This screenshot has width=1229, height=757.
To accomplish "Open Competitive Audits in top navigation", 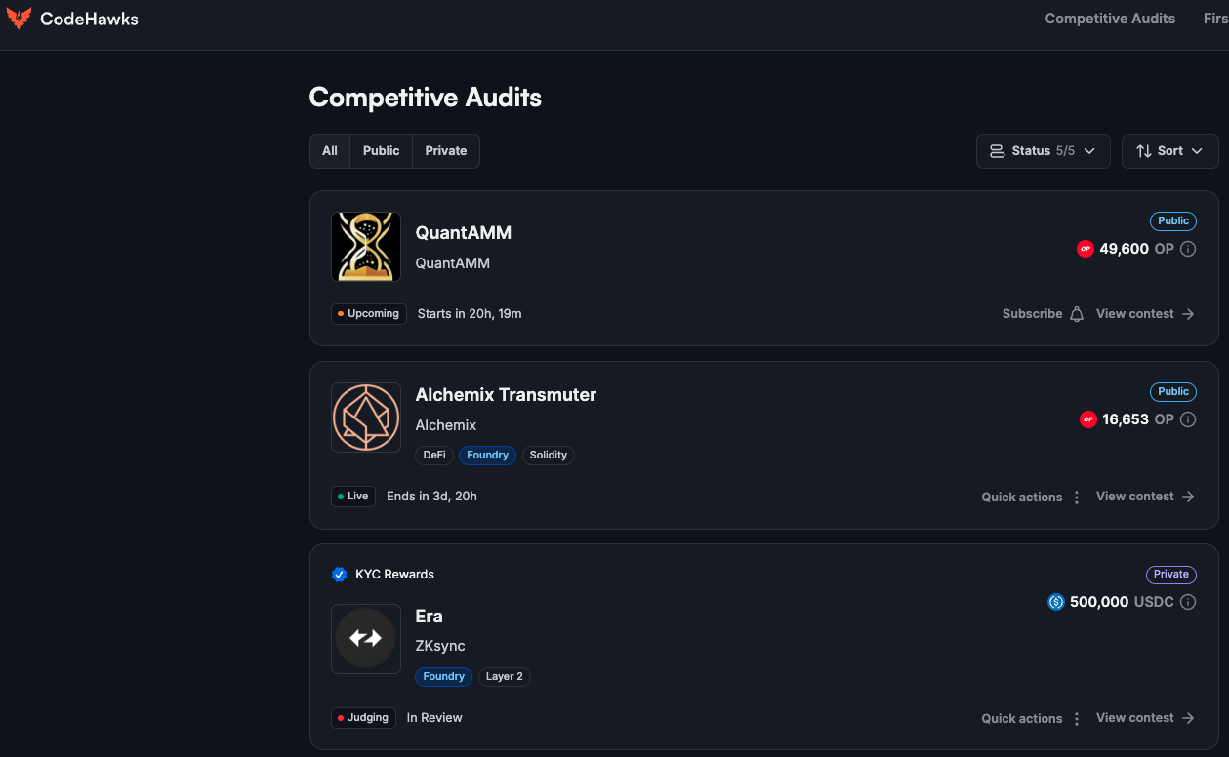I will pyautogui.click(x=1110, y=19).
